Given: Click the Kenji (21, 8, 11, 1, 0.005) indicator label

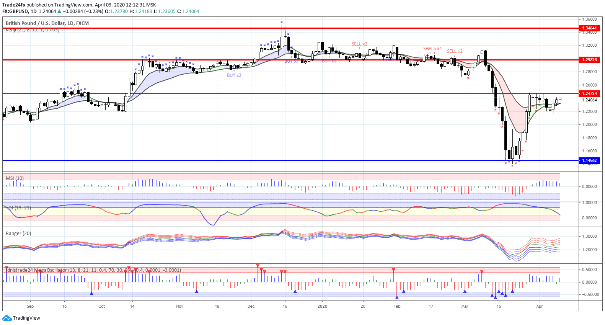Looking at the screenshot, I should pos(33,30).
